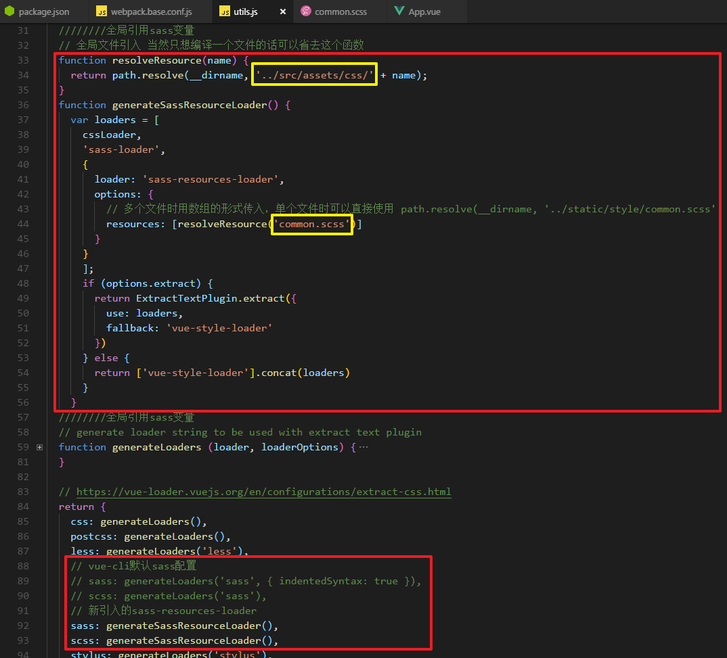Click the 'vue-cli默认sass配置' comment
The width and height of the screenshot is (727, 658).
pyautogui.click(x=133, y=566)
